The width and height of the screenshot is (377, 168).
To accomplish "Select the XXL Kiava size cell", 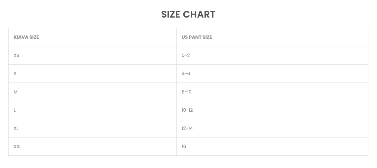I will [x=18, y=146].
